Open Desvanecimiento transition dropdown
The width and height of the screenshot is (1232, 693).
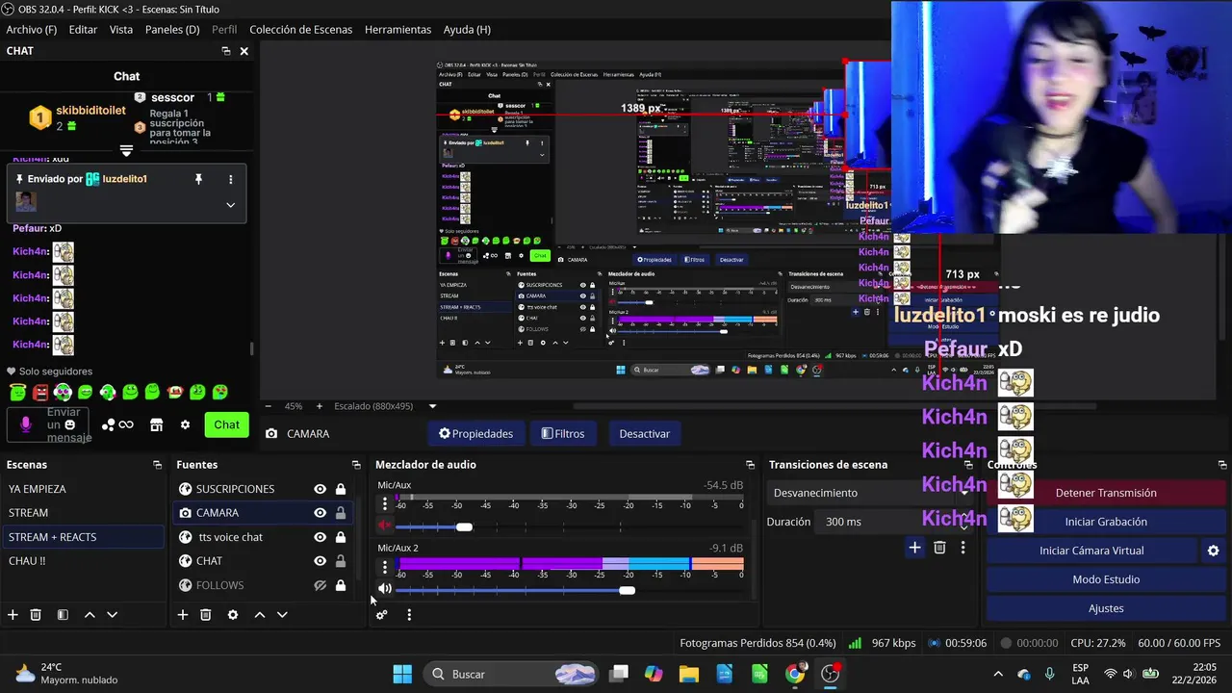point(872,493)
